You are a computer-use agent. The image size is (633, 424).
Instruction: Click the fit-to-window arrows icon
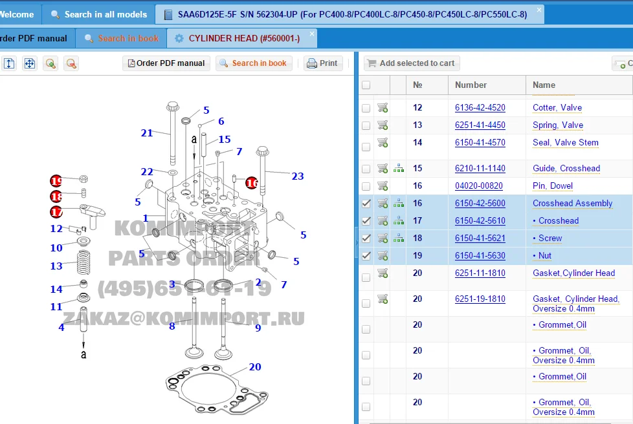[30, 63]
